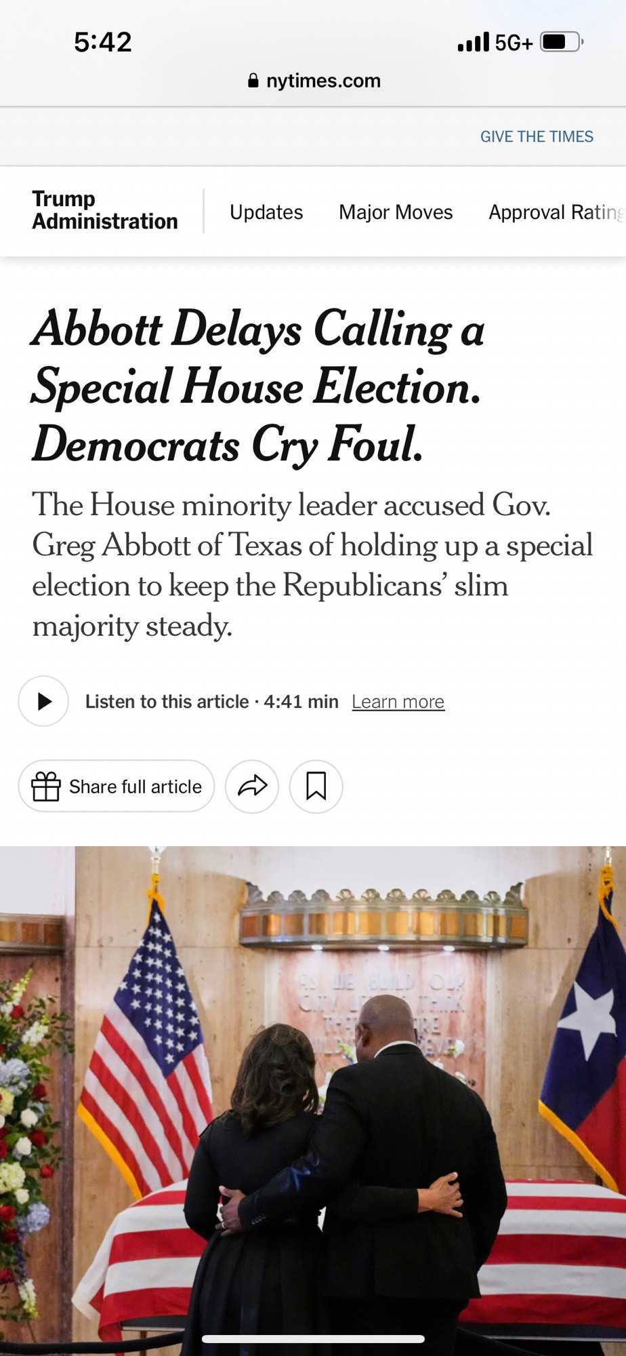Tap the gift icon to share full article
The width and height of the screenshot is (626, 1356).
[46, 786]
